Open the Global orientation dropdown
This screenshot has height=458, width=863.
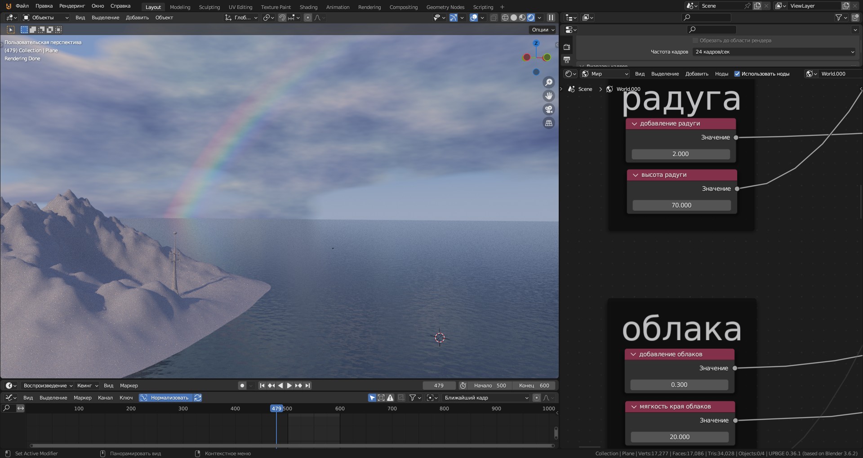[x=241, y=18]
